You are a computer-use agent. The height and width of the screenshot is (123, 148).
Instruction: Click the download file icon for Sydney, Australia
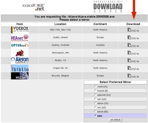[129, 45]
